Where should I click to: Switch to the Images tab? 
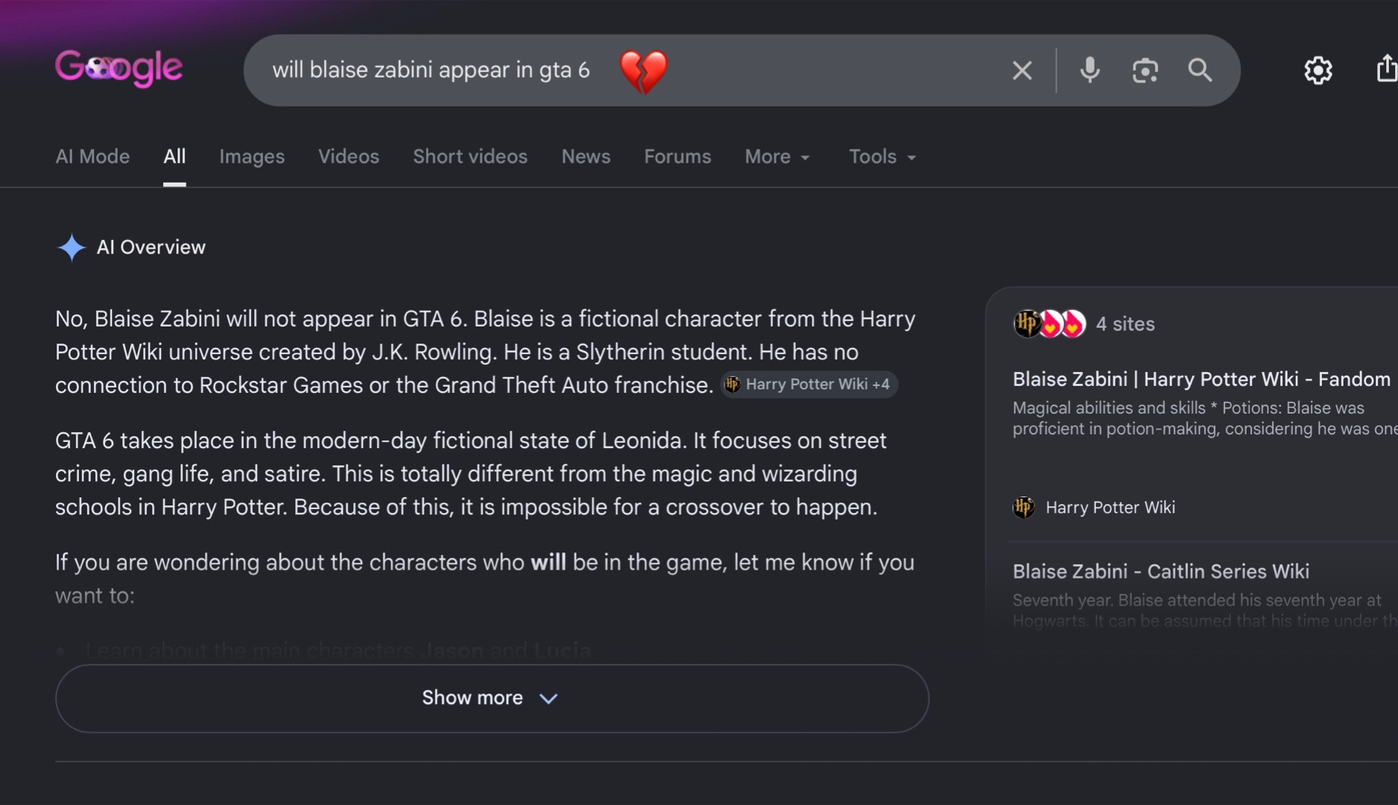252,157
